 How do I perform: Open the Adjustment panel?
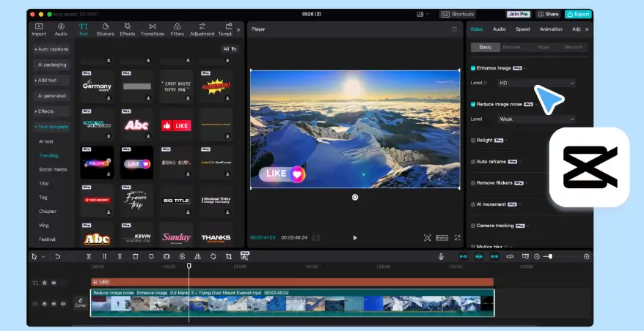[x=202, y=29]
